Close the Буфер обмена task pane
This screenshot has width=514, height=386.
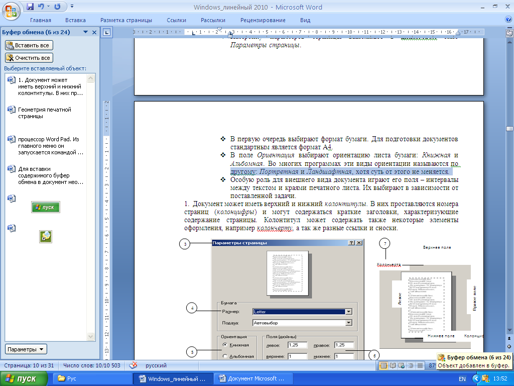[x=94, y=32]
